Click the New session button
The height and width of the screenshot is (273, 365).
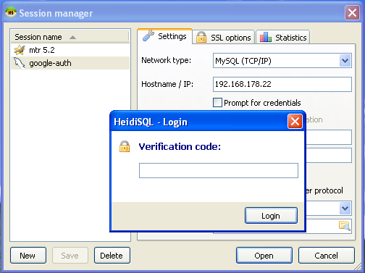[x=28, y=256]
